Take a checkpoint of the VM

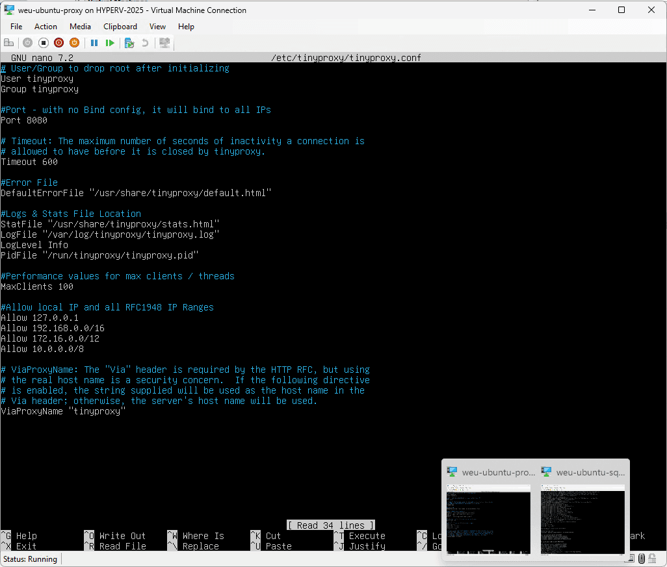coord(129,42)
